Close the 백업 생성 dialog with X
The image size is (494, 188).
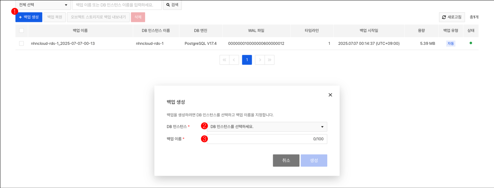pos(330,95)
